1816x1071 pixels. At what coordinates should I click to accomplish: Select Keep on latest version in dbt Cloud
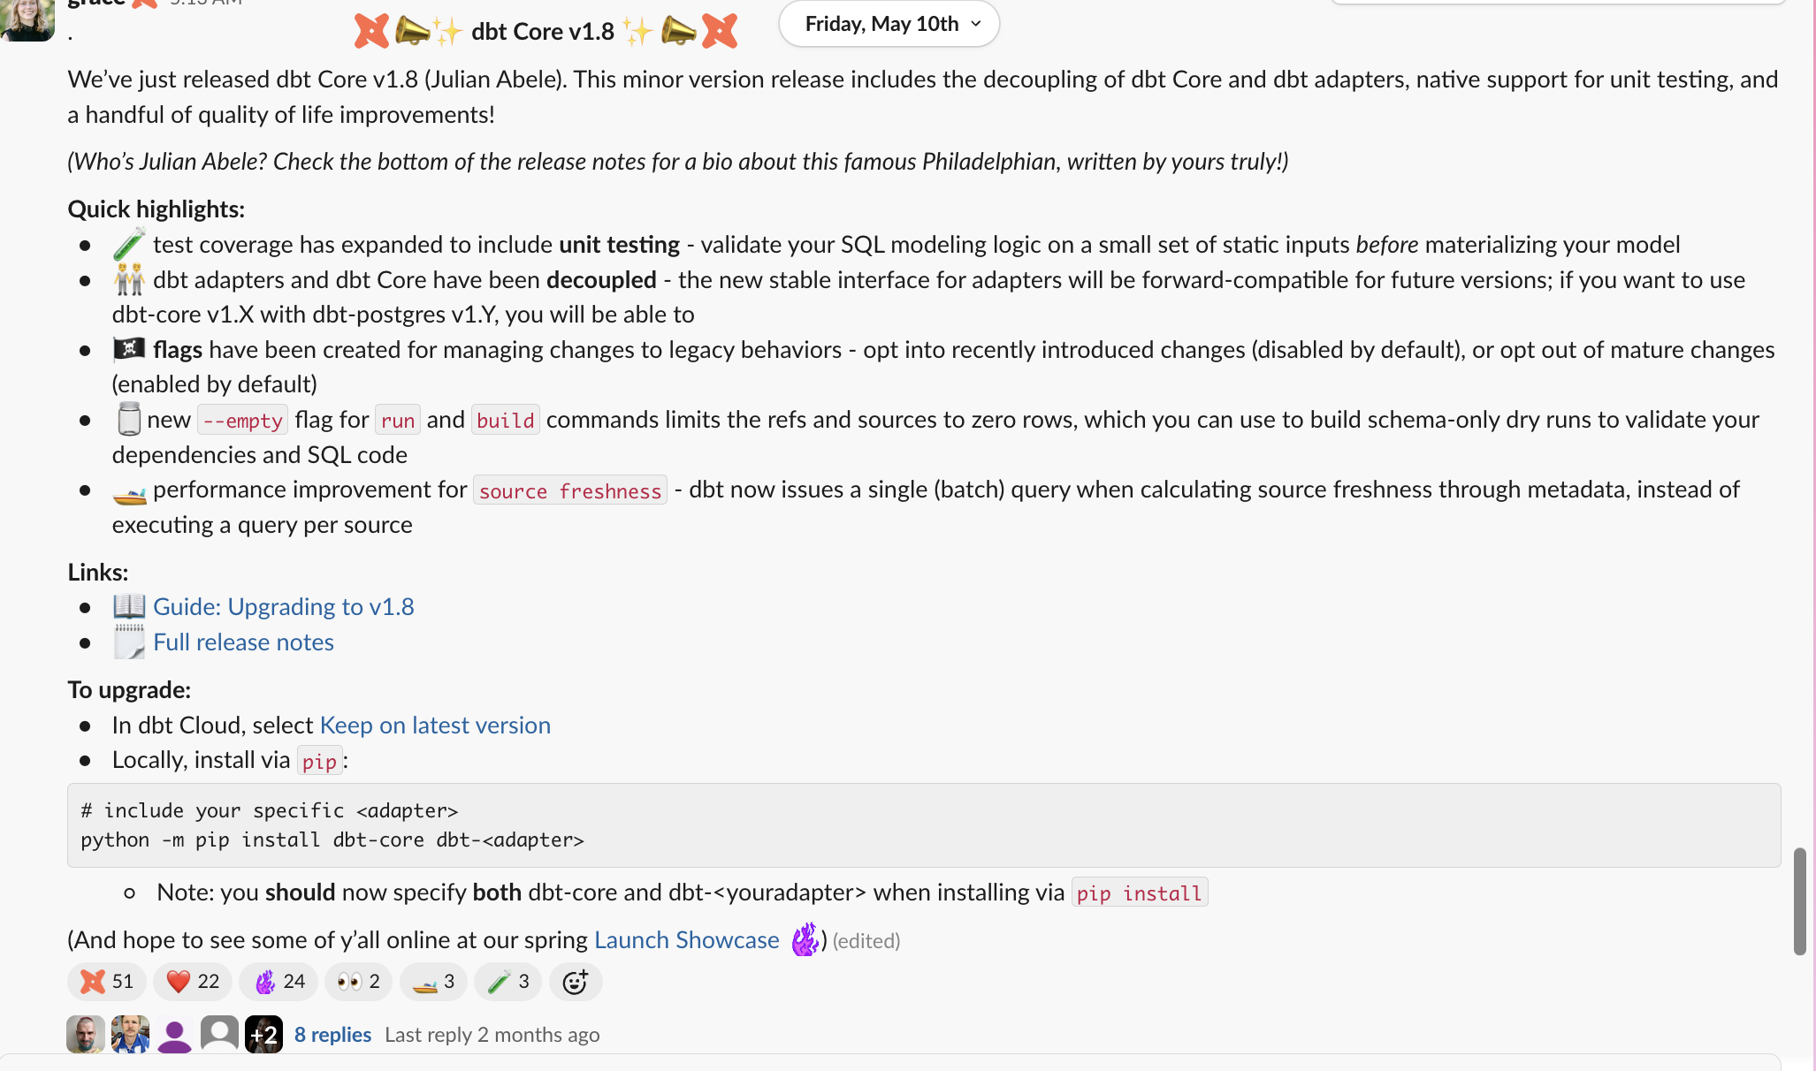435,725
